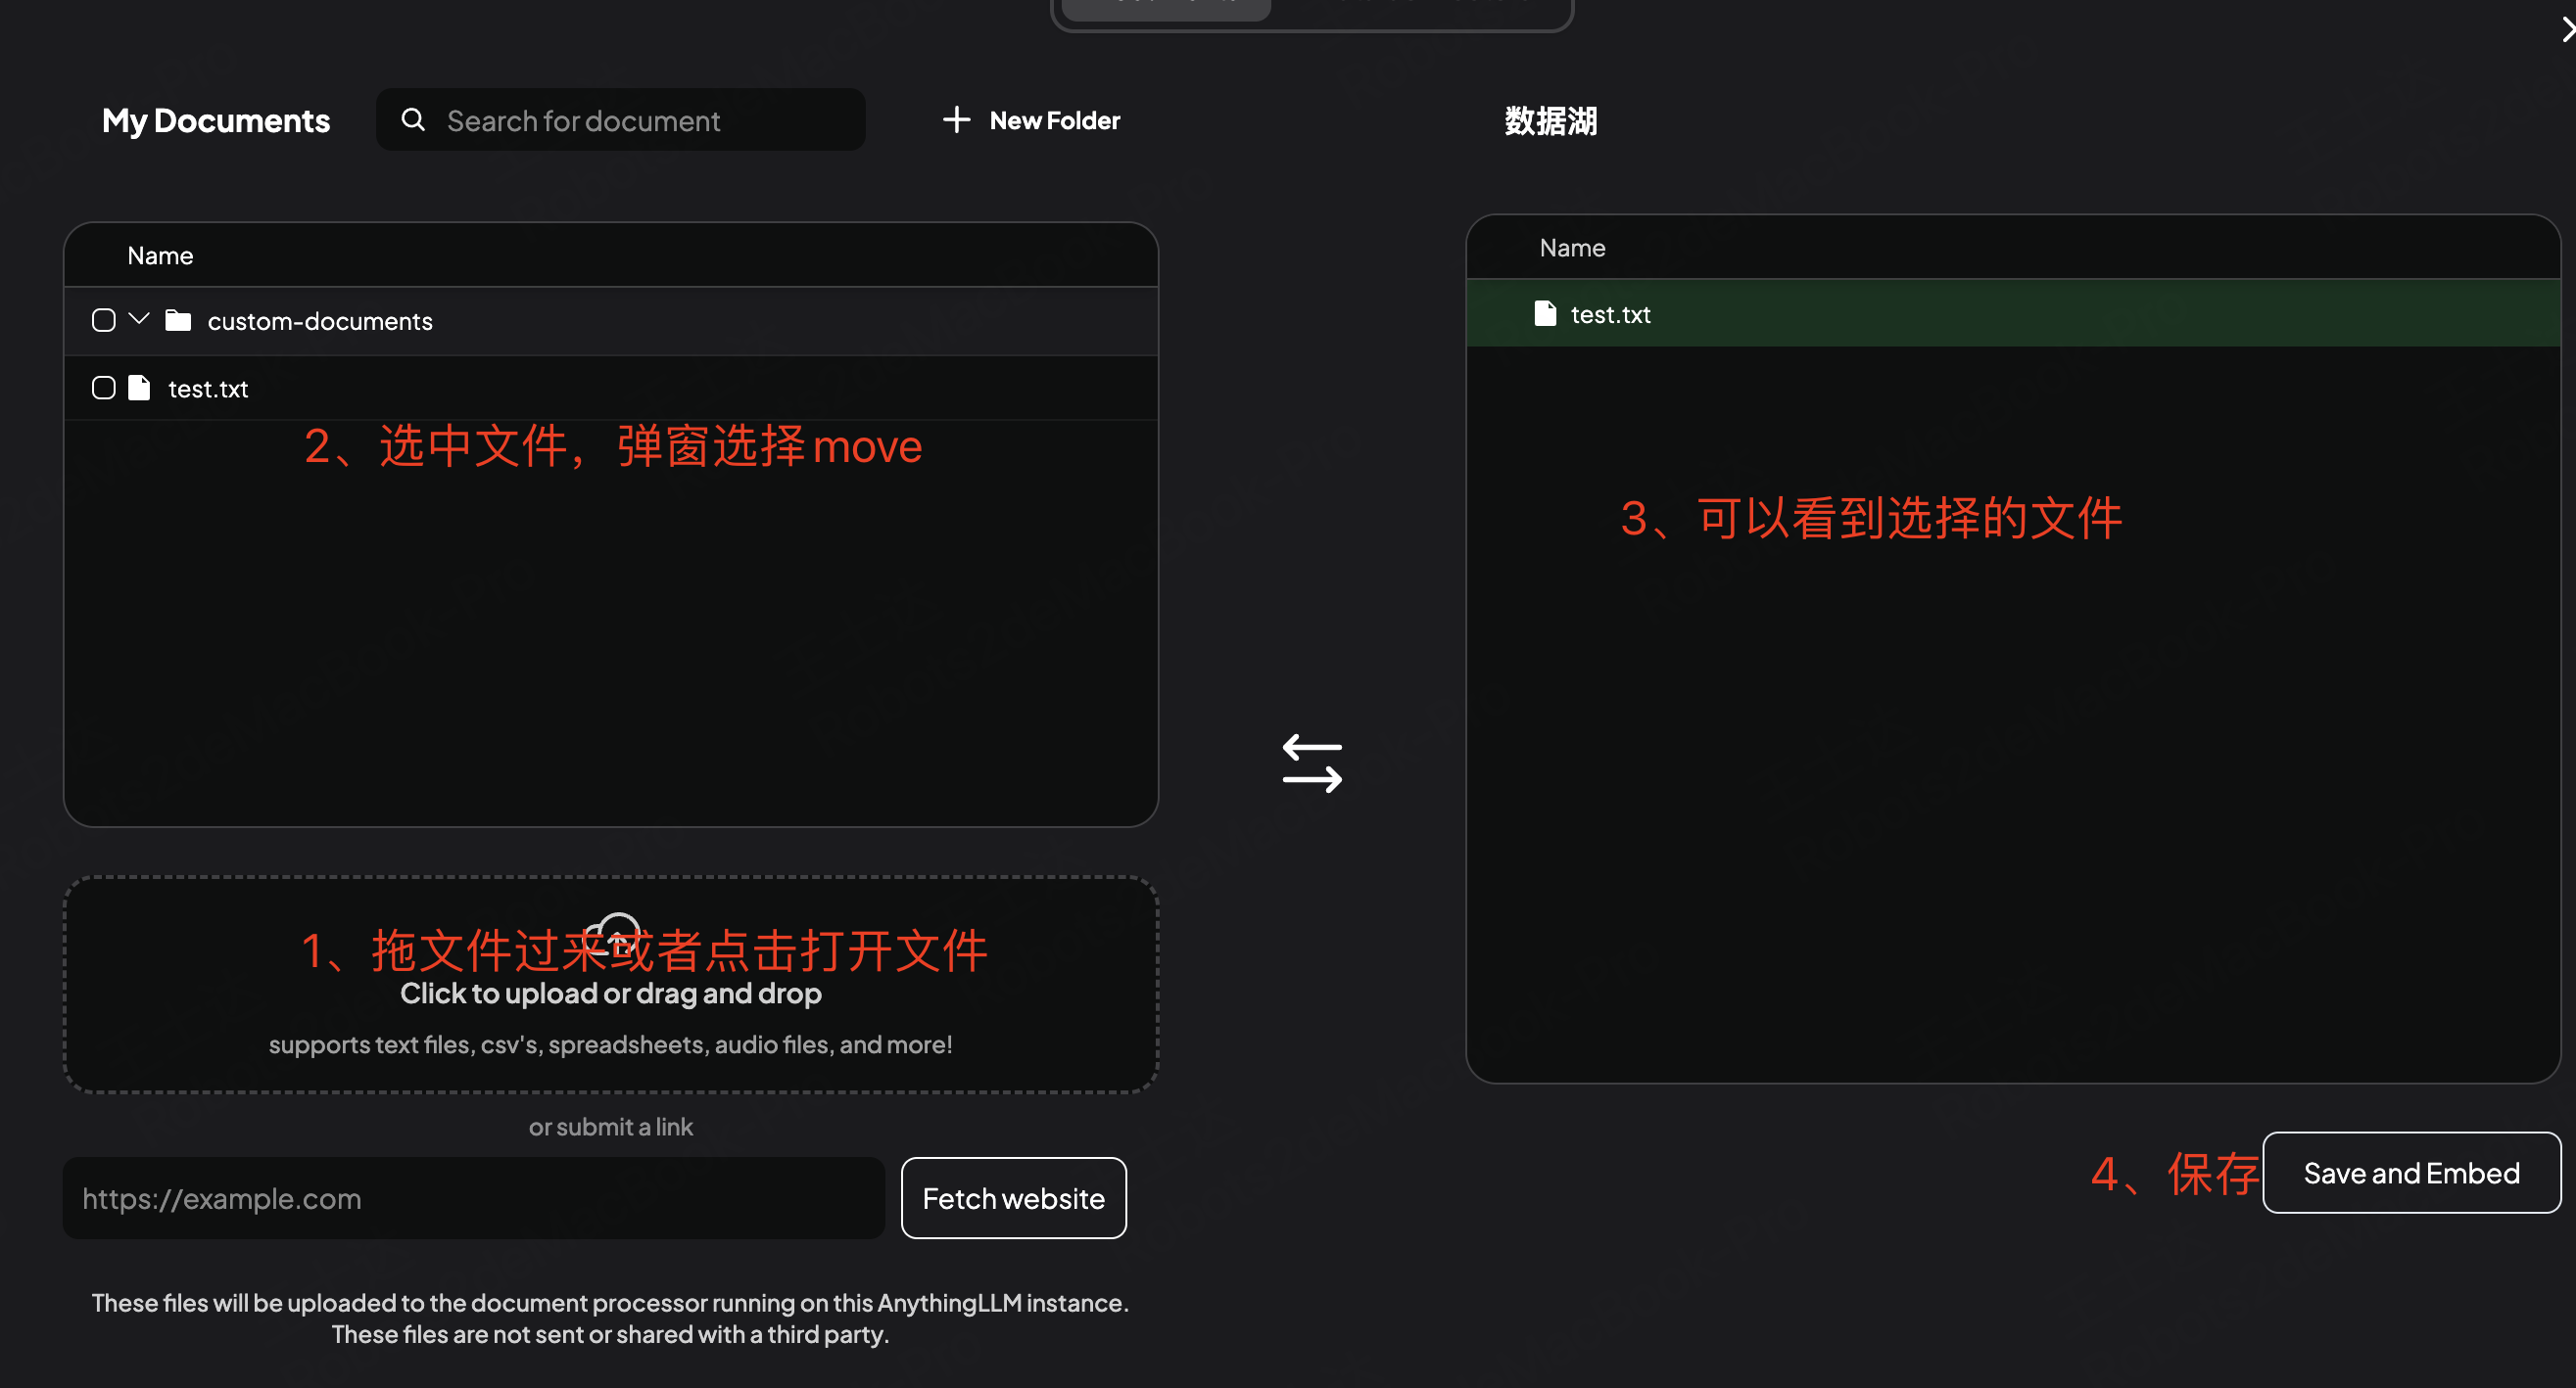
Task: Tick the test.txt checkbox in My Documents
Action: [x=103, y=388]
